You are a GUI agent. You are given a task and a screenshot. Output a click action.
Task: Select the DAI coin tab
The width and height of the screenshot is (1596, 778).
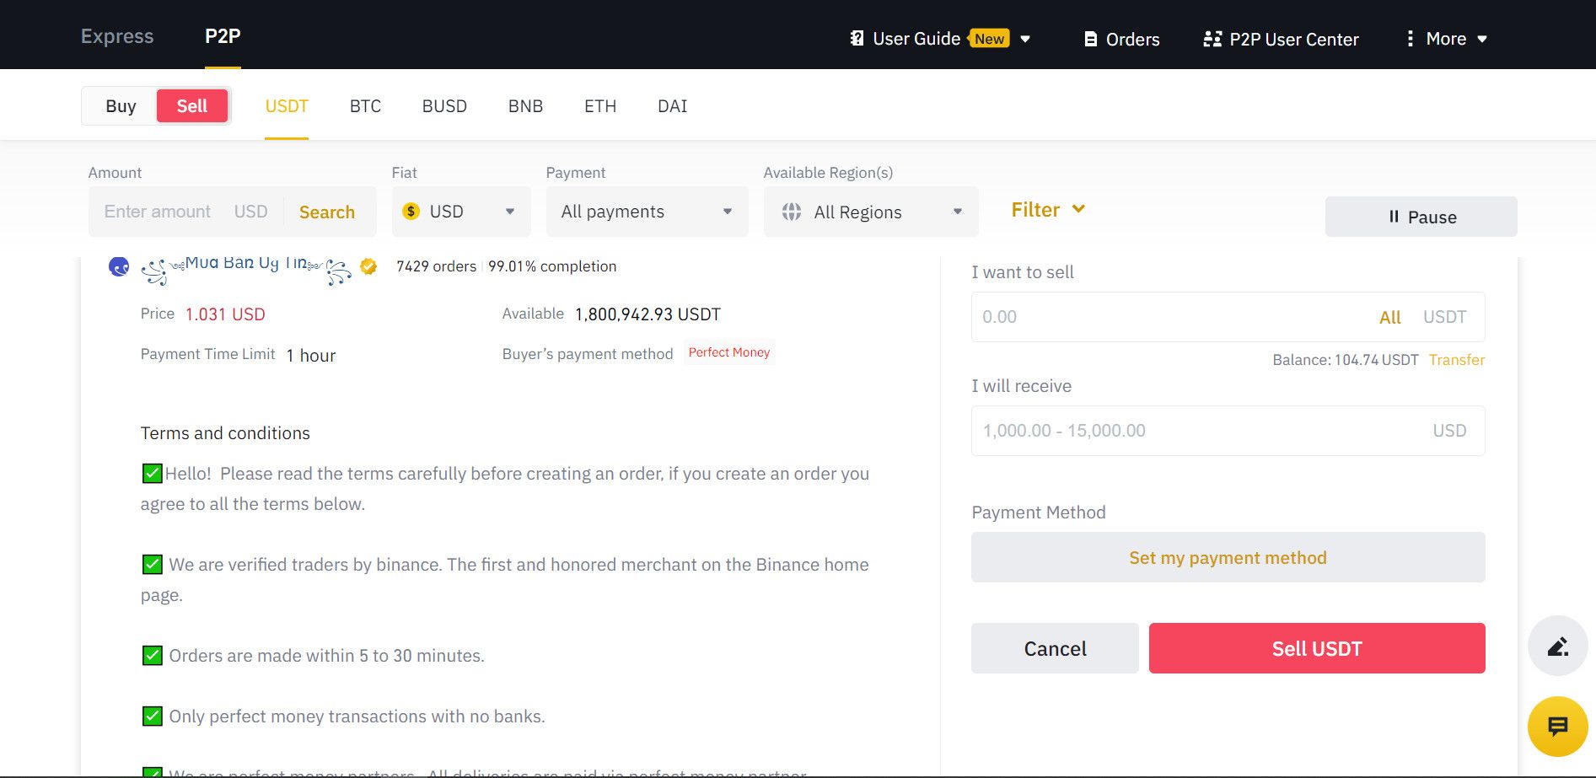pos(672,106)
